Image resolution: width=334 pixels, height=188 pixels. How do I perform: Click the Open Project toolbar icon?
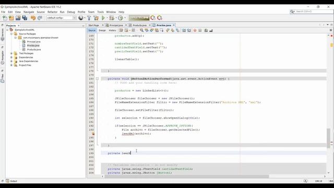coord(18,18)
